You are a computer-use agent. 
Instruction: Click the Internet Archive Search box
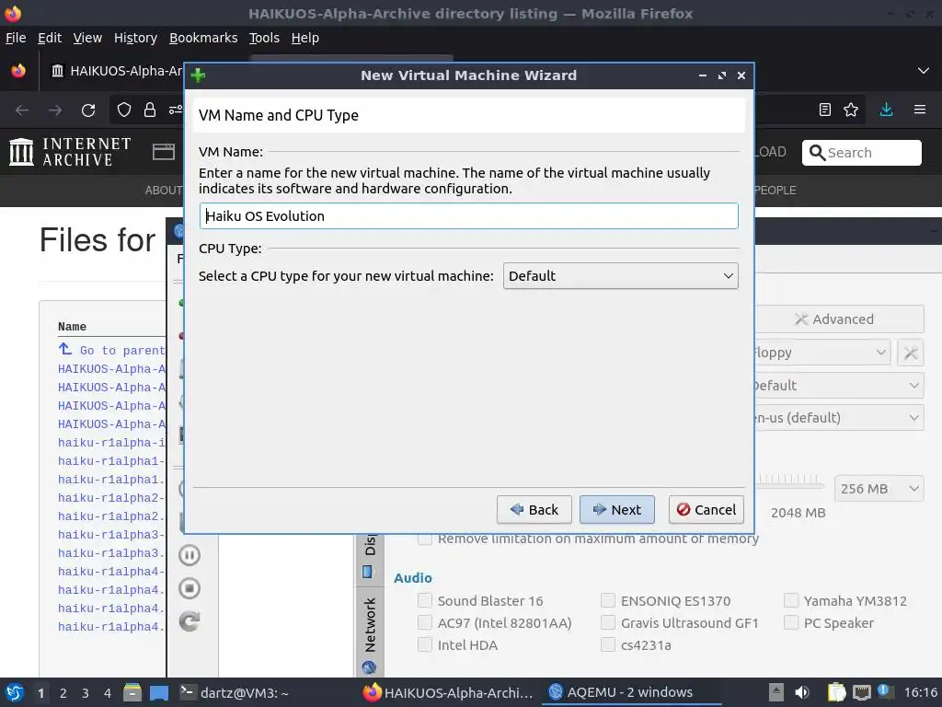(x=861, y=153)
